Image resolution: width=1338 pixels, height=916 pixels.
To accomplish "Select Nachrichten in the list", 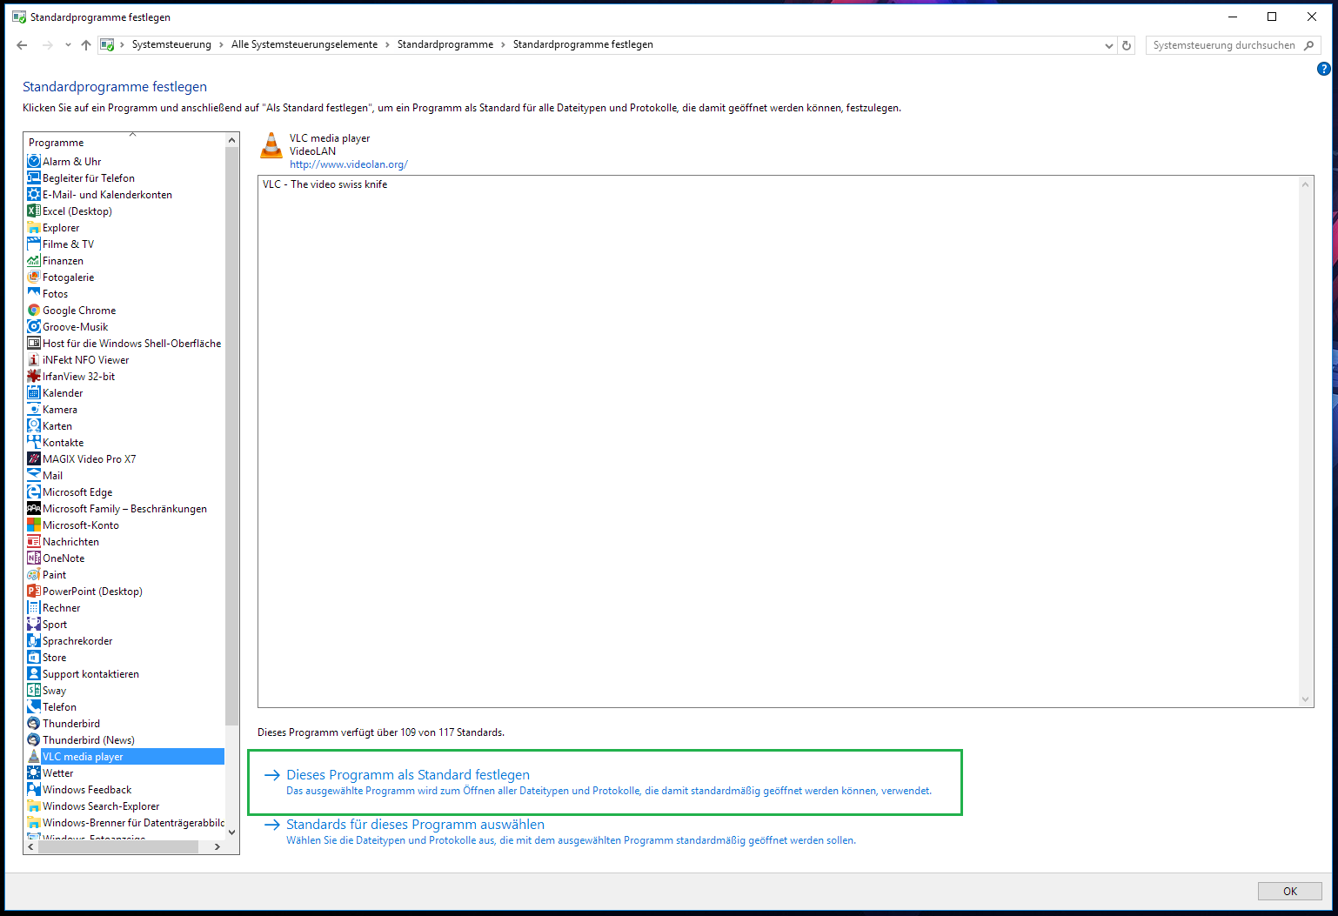I will click(x=71, y=541).
